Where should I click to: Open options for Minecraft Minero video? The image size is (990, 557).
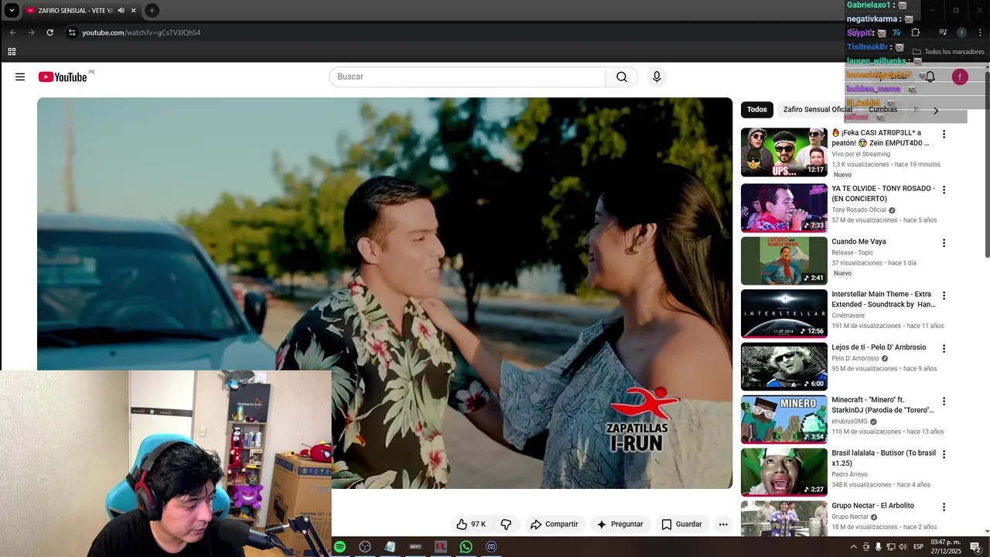(x=944, y=402)
